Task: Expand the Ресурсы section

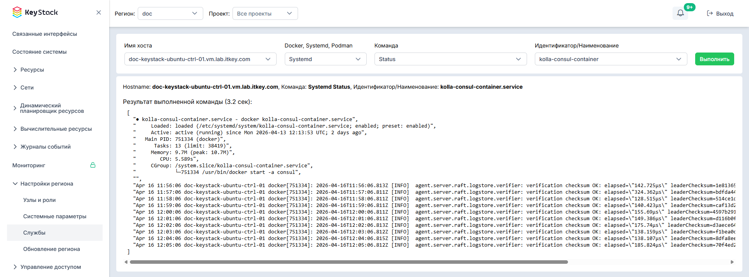Action: [29, 70]
